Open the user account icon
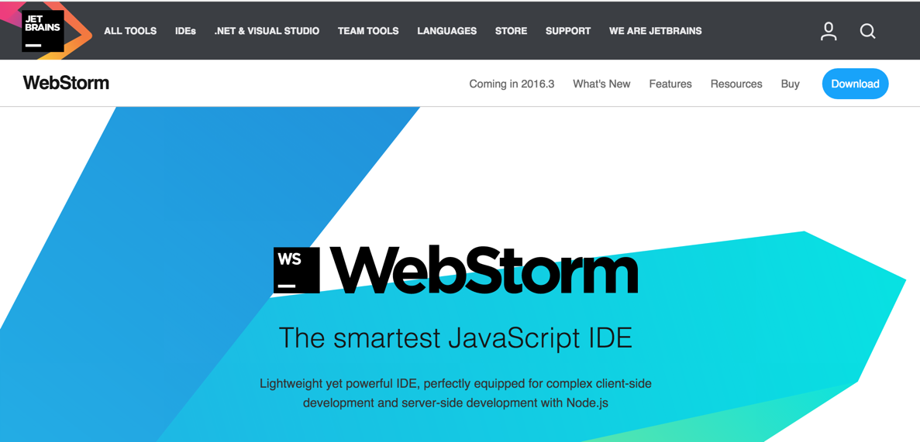The height and width of the screenshot is (442, 920). pos(829,31)
